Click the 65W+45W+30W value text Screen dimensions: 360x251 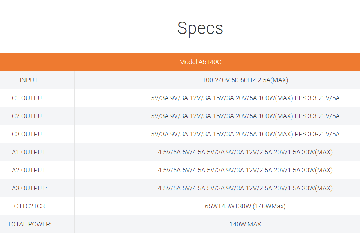245,206
